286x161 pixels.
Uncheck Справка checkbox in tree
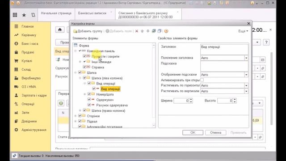click(84, 67)
